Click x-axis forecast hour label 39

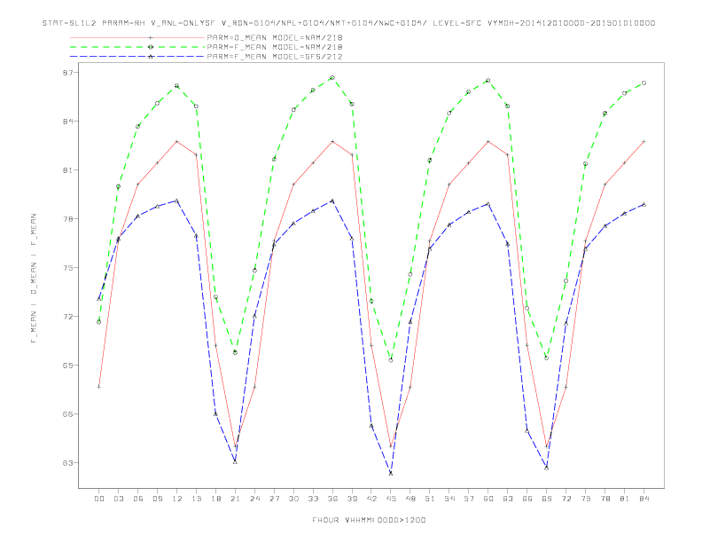pyautogui.click(x=352, y=499)
